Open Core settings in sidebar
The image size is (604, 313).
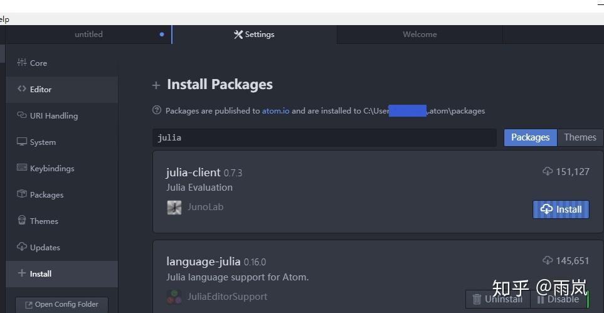coord(38,63)
